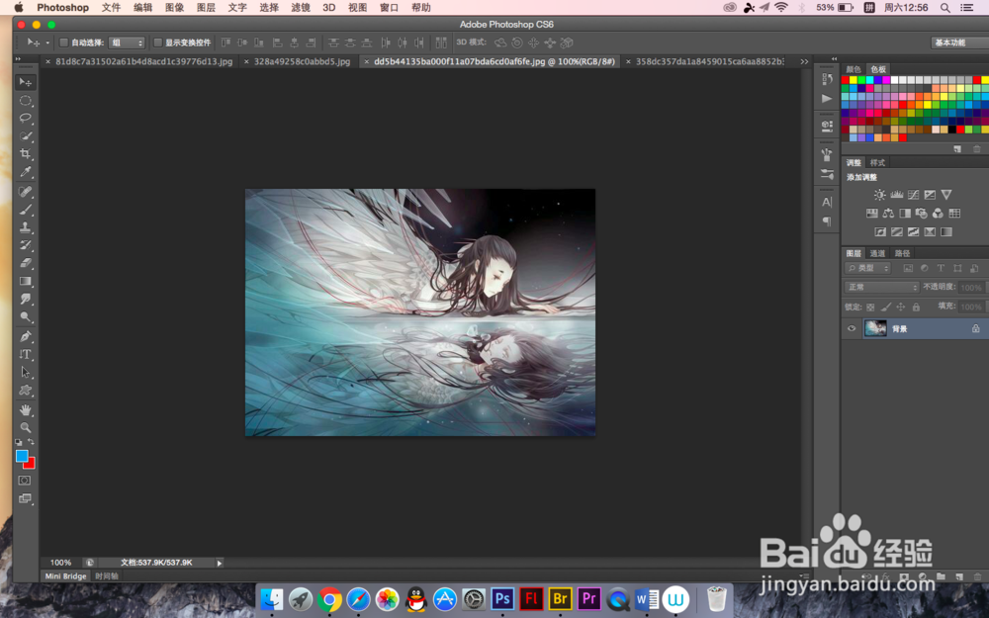
Task: Expand status bar info arrow
Action: coord(219,564)
